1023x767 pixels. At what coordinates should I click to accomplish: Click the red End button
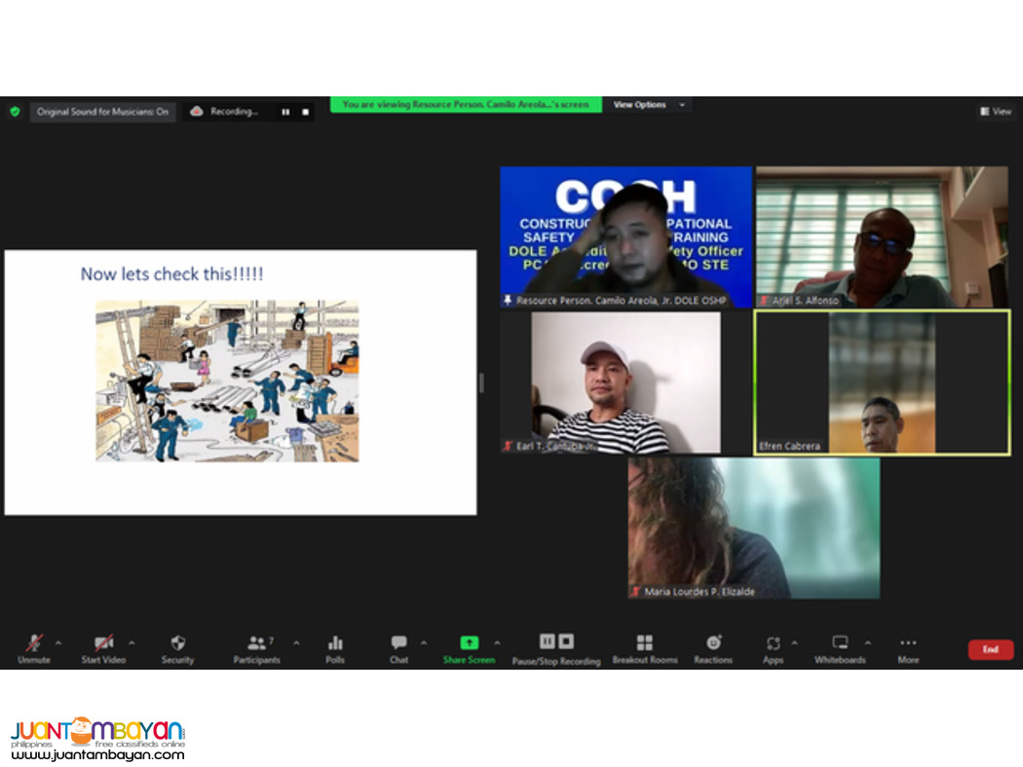(x=990, y=649)
